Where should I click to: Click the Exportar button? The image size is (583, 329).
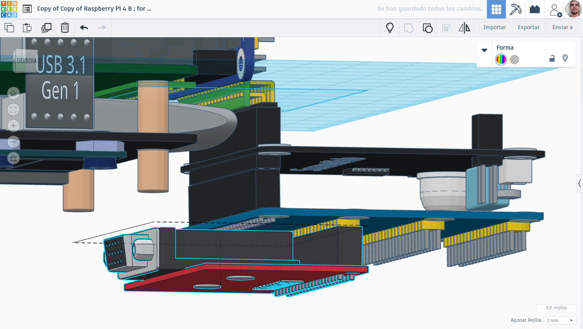(x=529, y=27)
